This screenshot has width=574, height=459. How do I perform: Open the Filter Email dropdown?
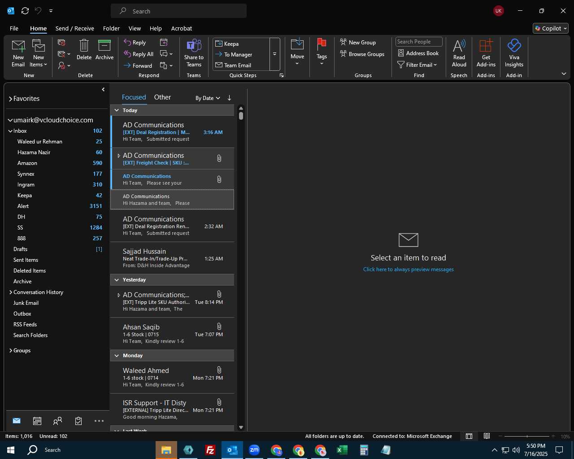click(x=417, y=65)
